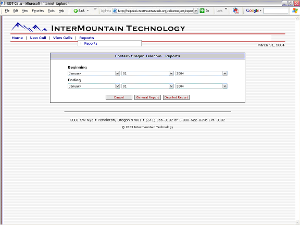The image size is (300, 225).
Task: Expand the Links toolbar overflow chevron
Action: click(226, 9)
